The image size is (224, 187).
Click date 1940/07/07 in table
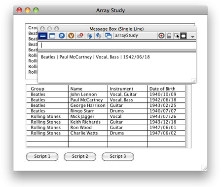coord(166,111)
